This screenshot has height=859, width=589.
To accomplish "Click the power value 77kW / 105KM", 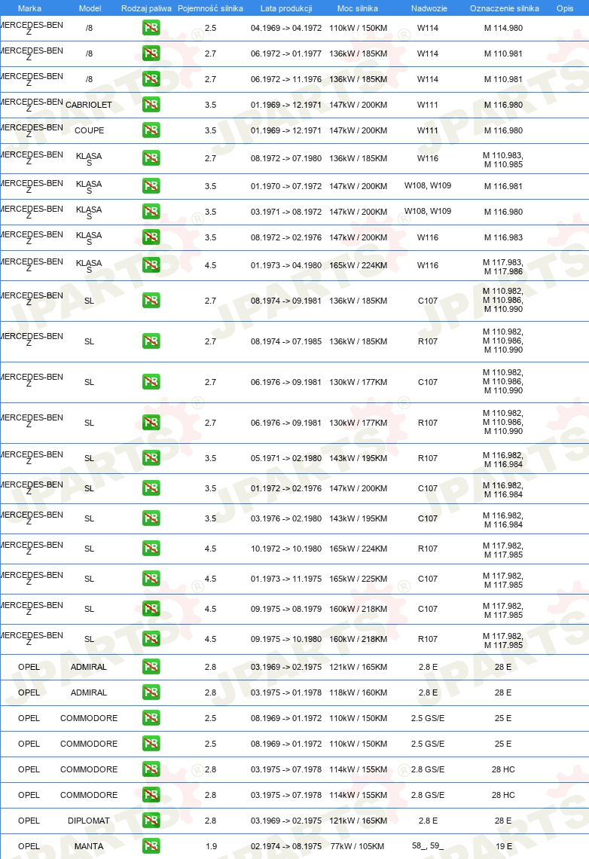I will click(x=358, y=846).
